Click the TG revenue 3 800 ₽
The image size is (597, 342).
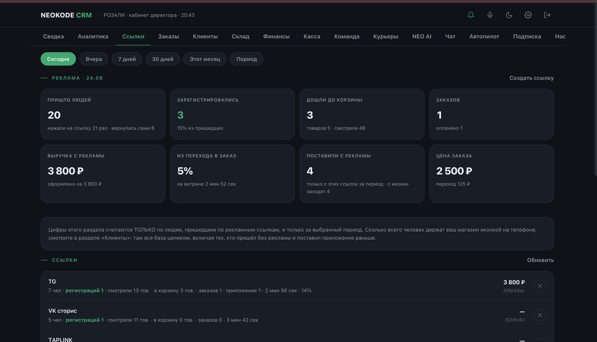pos(514,282)
